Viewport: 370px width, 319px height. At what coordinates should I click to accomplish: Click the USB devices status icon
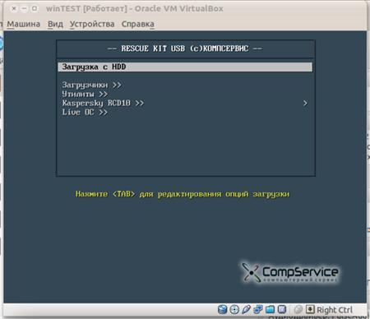coord(246,309)
